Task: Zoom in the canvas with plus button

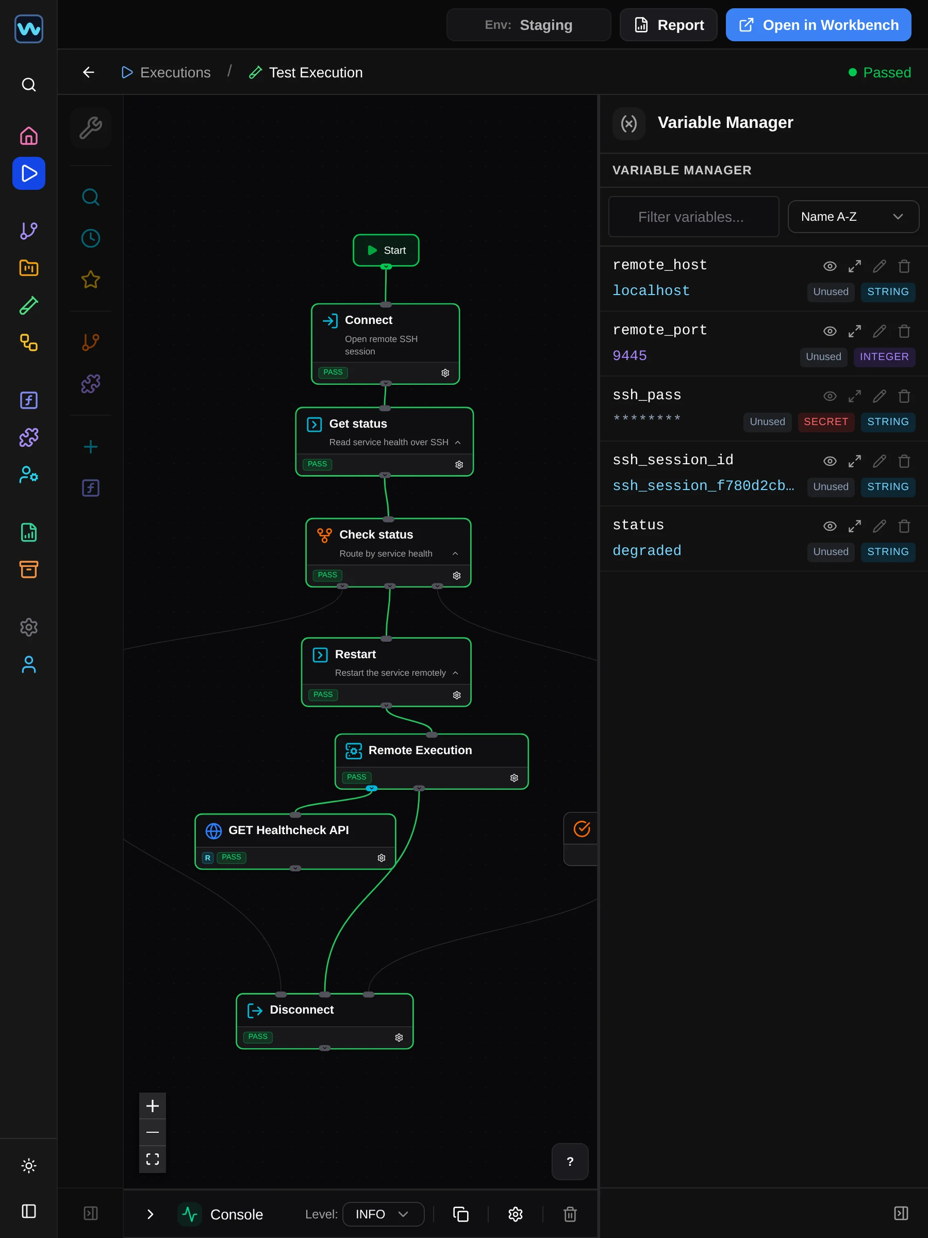Action: [x=152, y=1106]
